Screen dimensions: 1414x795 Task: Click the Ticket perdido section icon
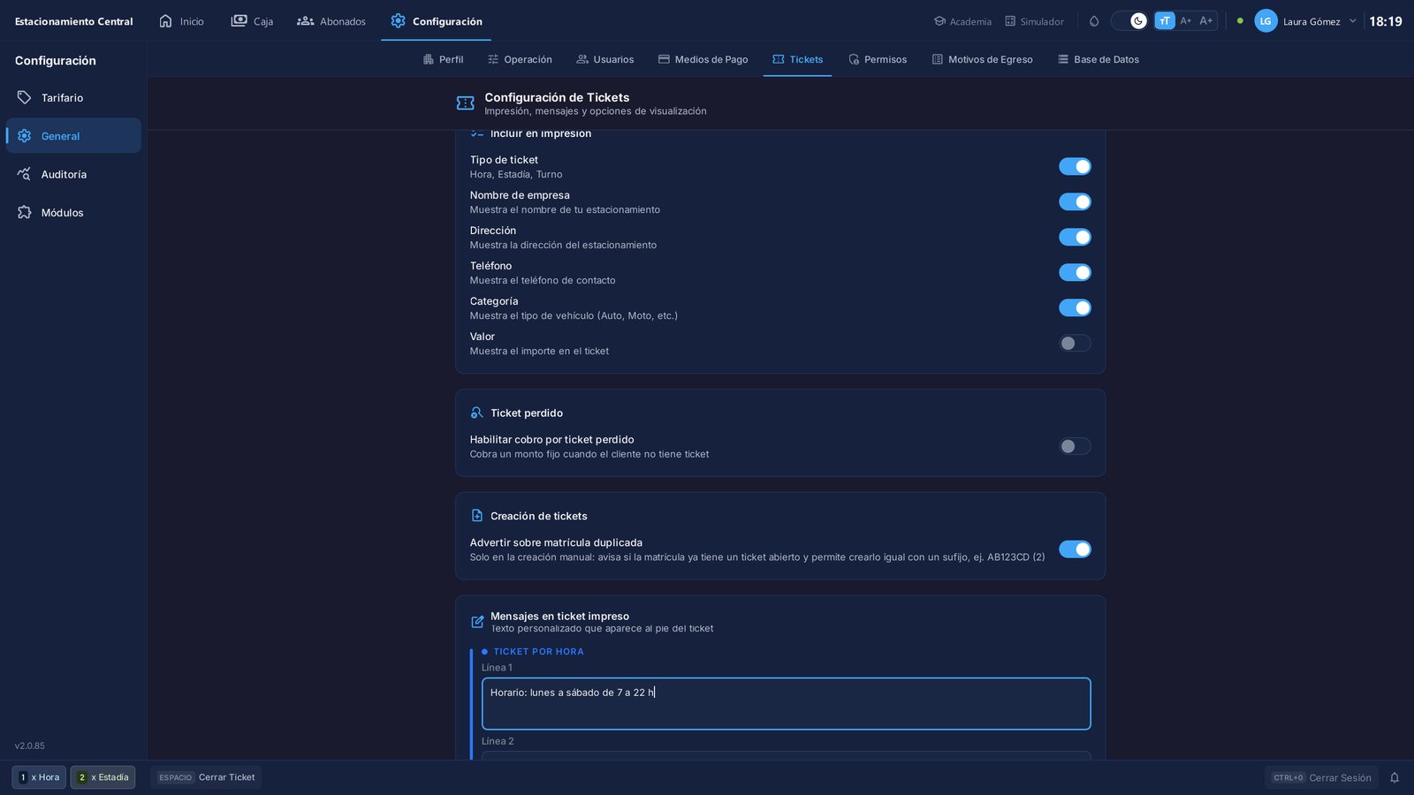pyautogui.click(x=477, y=413)
